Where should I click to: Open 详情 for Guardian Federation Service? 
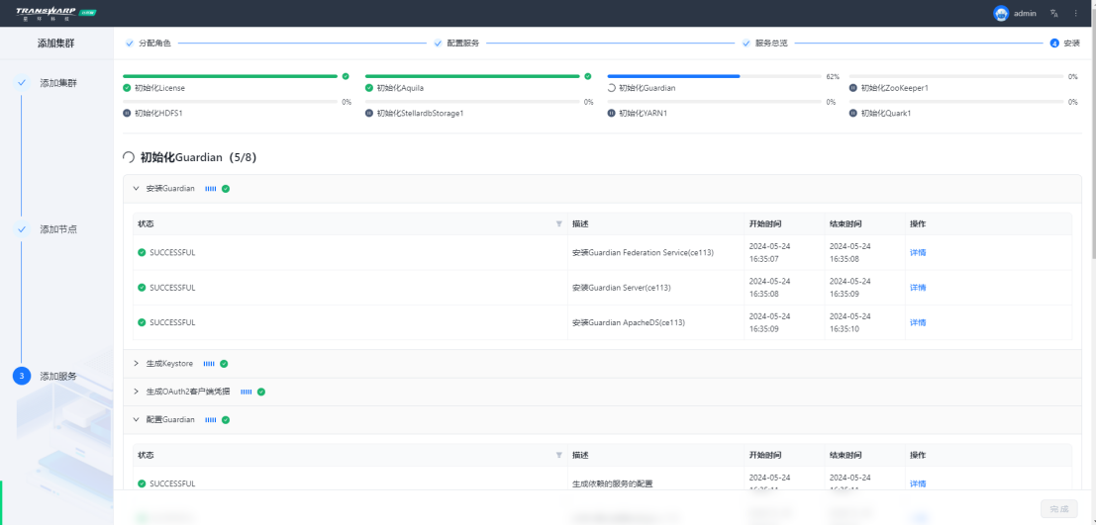(x=918, y=253)
